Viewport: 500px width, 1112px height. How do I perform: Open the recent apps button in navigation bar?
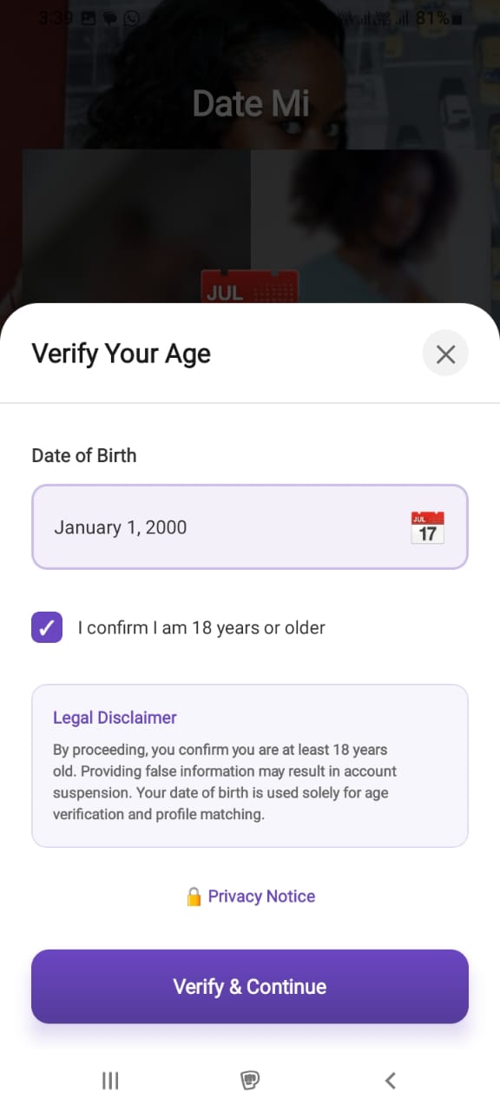point(109,1080)
